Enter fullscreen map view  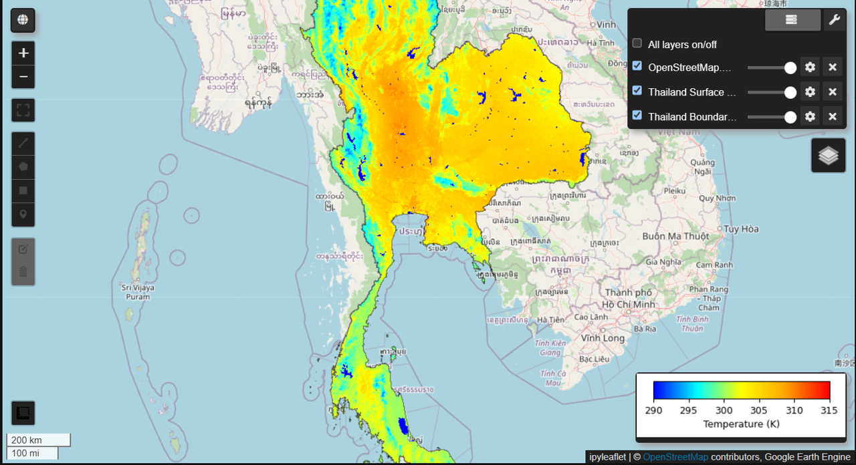[23, 110]
